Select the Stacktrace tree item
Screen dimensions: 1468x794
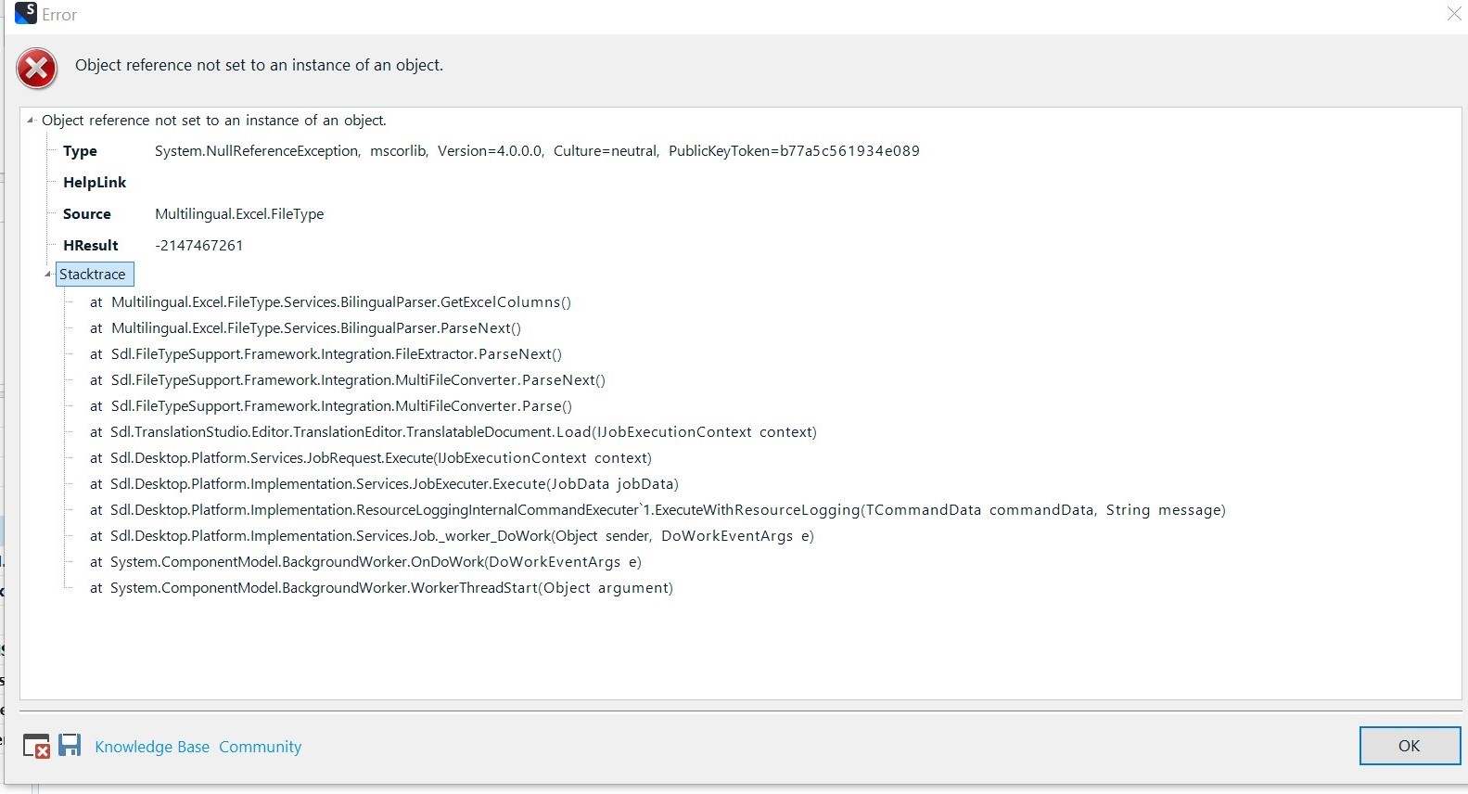[95, 275]
